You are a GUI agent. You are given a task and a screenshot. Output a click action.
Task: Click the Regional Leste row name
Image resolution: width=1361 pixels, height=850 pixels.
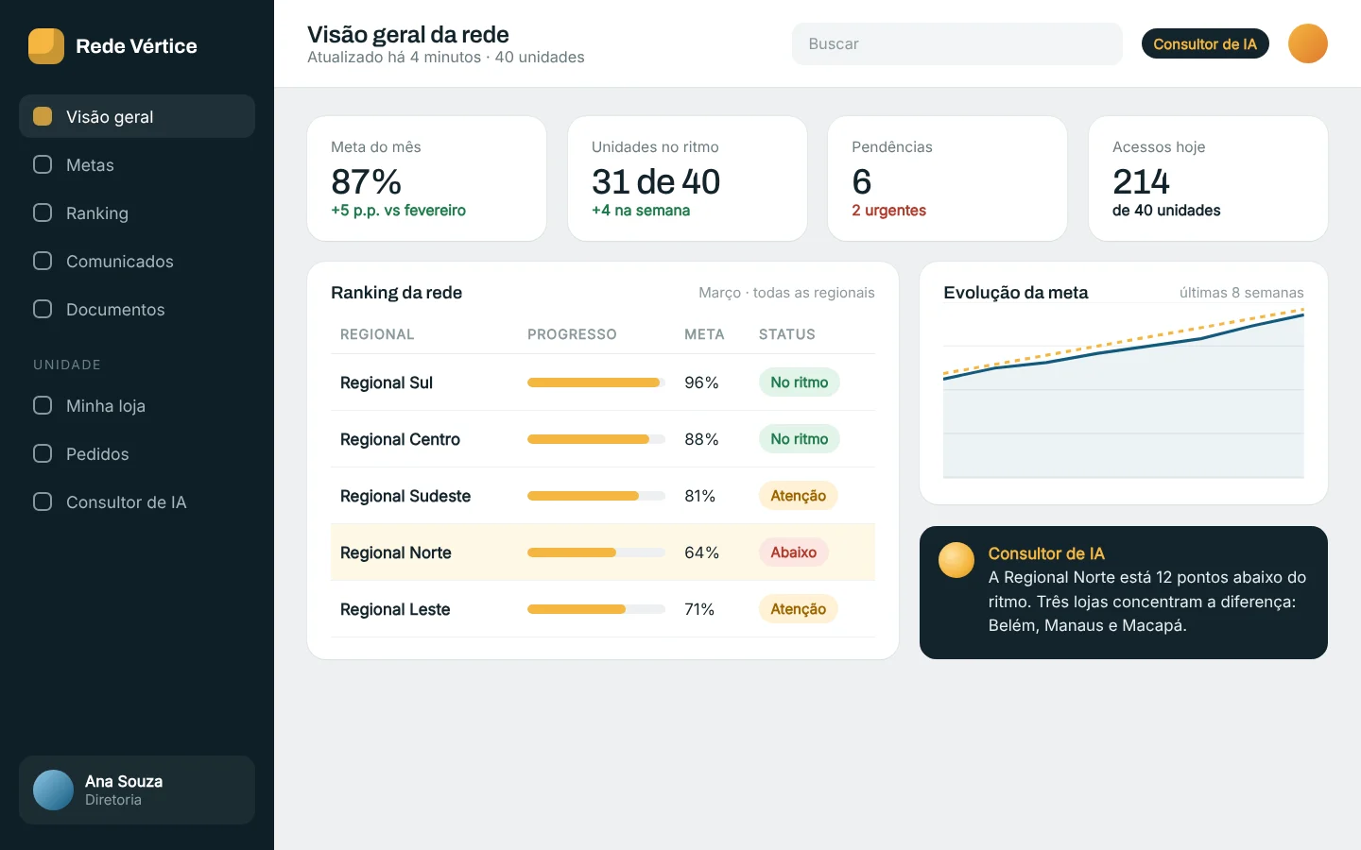click(395, 609)
